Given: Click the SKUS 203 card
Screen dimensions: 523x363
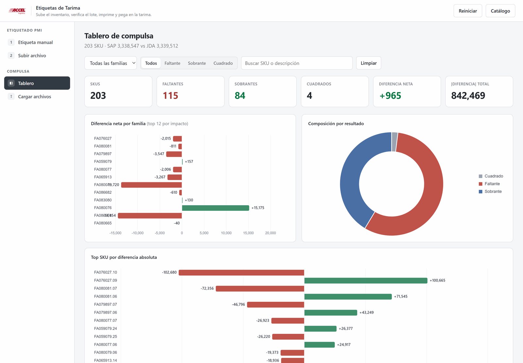Looking at the screenshot, I should (x=118, y=92).
